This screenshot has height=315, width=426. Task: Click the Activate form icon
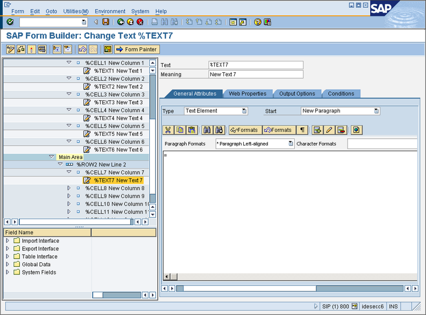(31, 49)
